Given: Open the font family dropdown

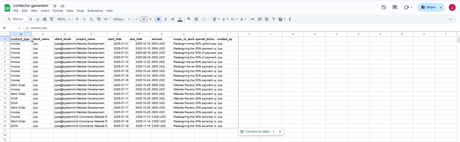Looking at the screenshot, I should (x=122, y=19).
